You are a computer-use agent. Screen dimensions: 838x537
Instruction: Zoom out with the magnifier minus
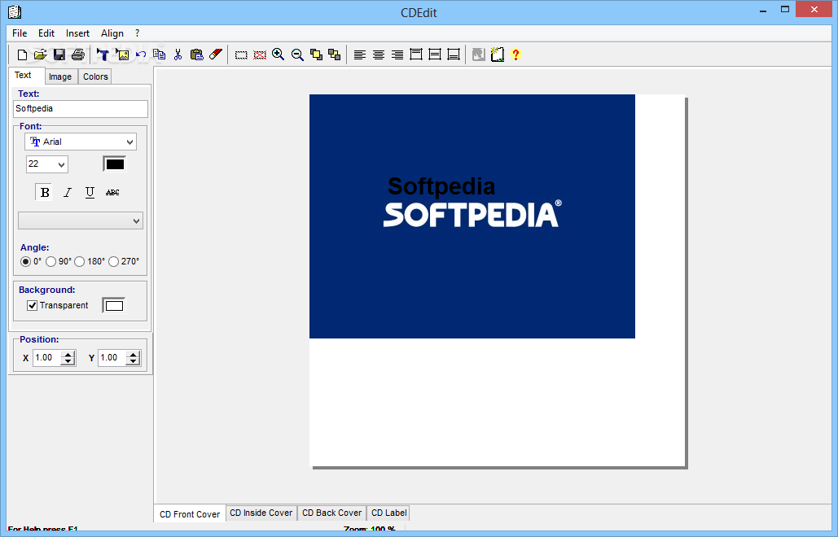tap(297, 55)
